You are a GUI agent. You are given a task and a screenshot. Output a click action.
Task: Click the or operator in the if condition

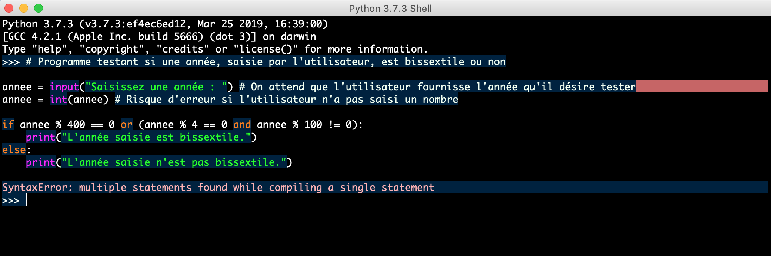point(127,124)
